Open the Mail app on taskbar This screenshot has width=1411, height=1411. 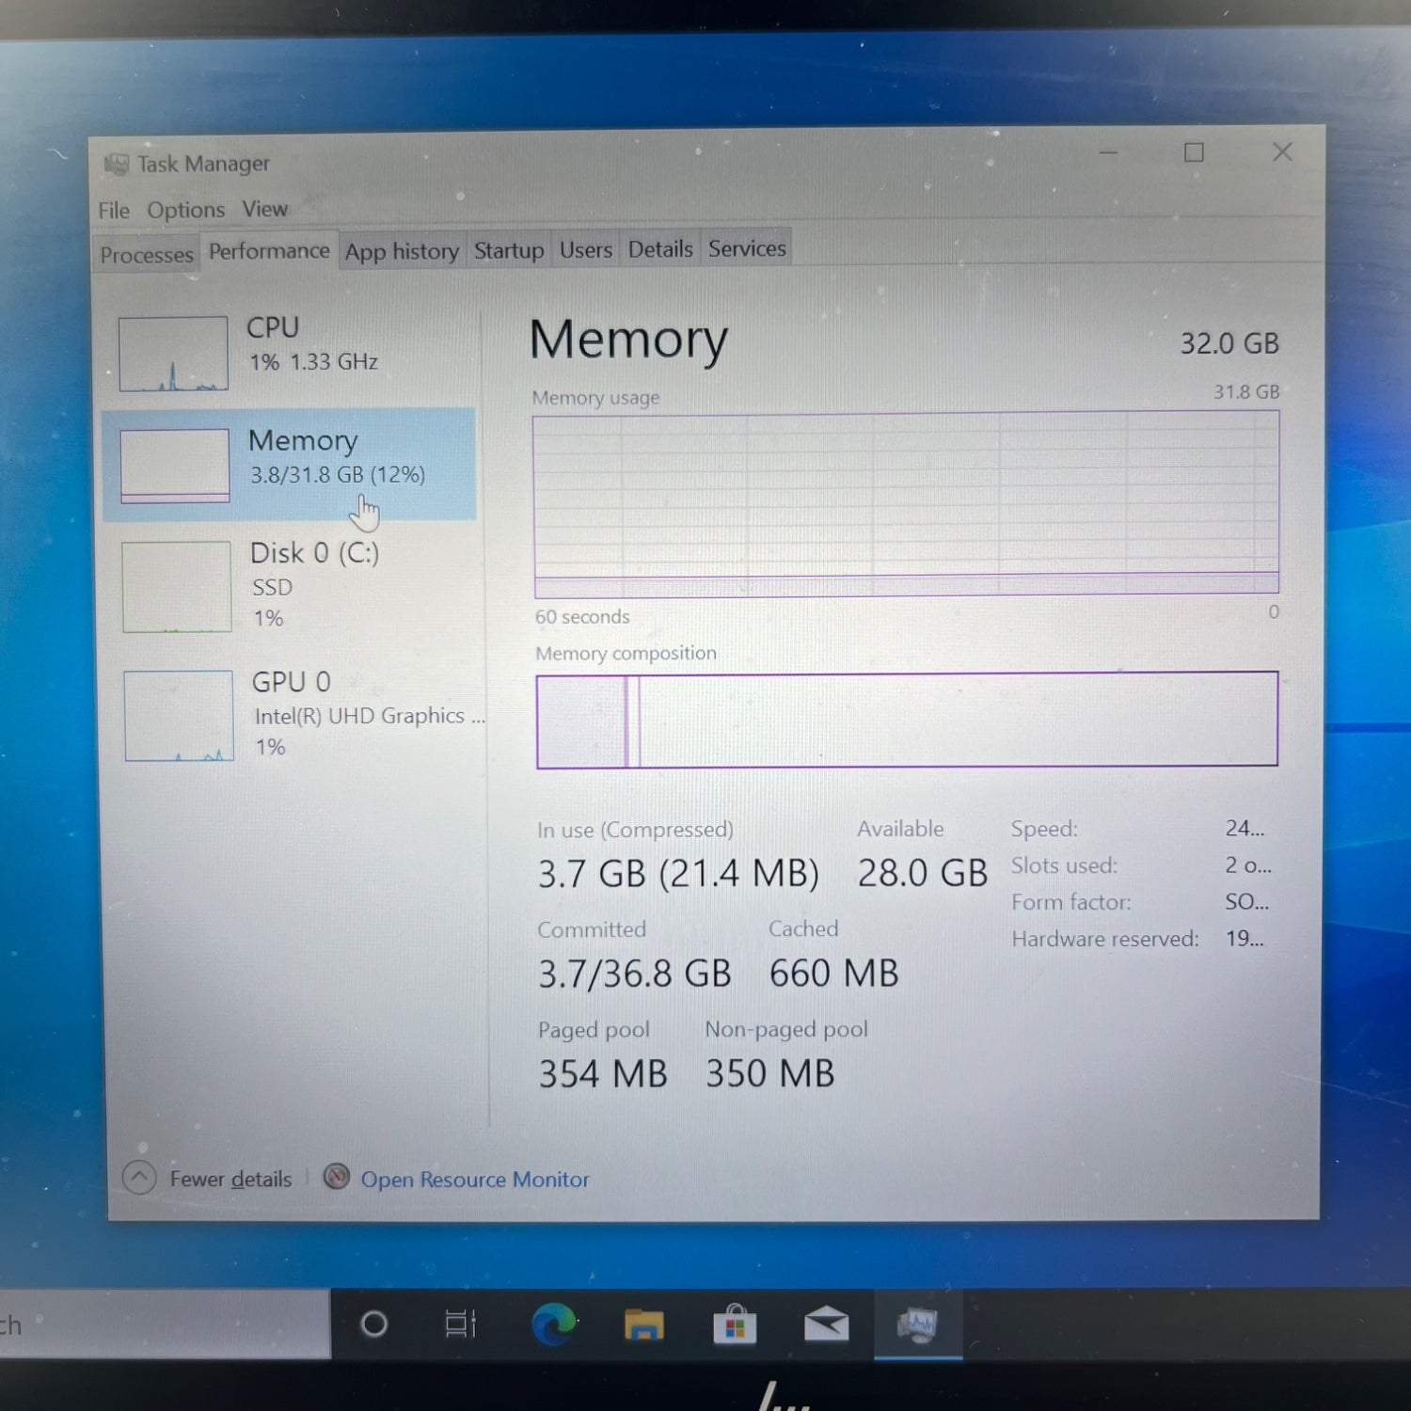826,1324
